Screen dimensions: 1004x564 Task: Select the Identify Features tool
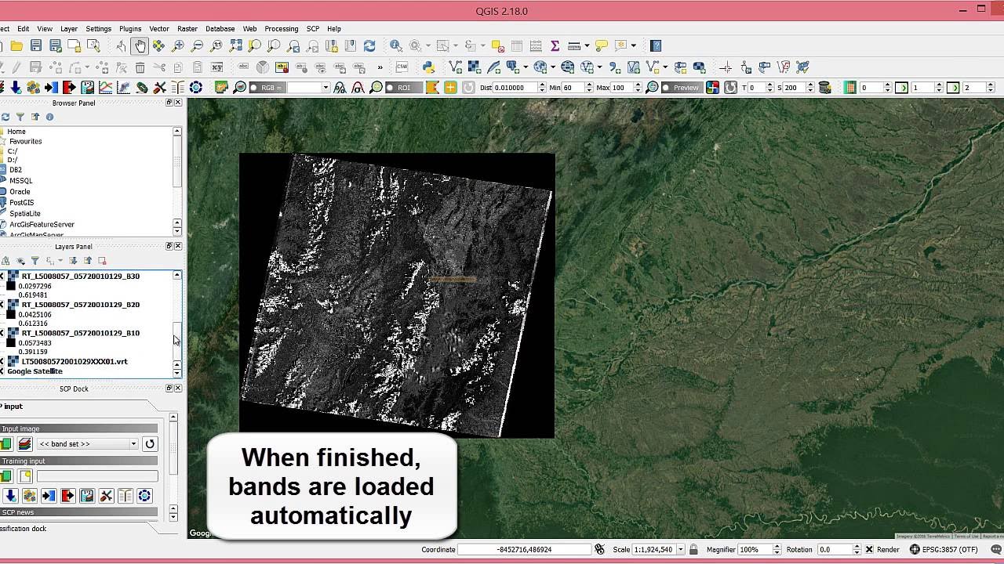[396, 46]
